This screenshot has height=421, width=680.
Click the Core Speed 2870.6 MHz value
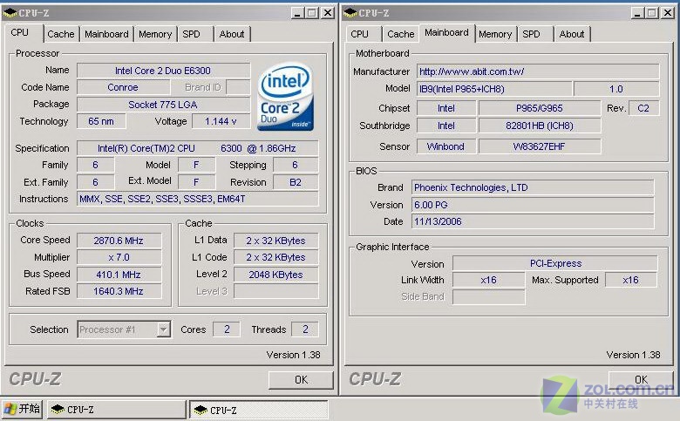point(119,241)
